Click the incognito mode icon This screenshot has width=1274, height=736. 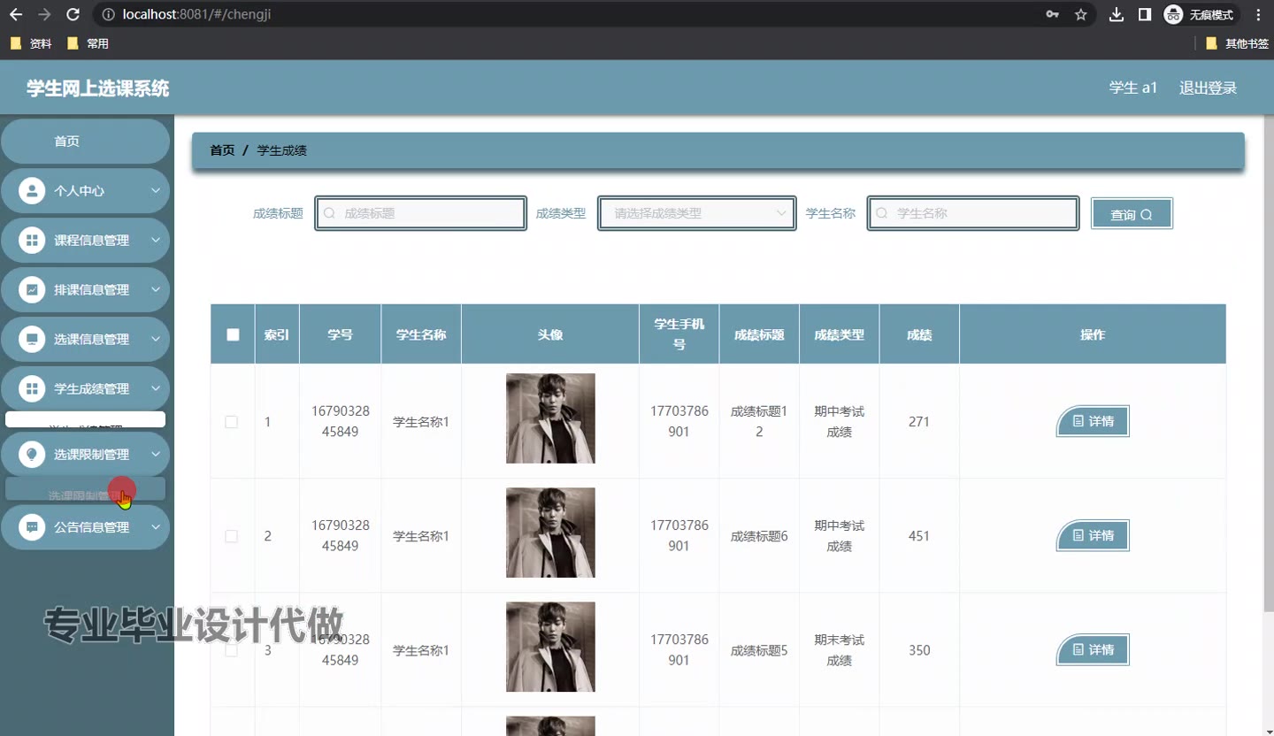pyautogui.click(x=1173, y=14)
